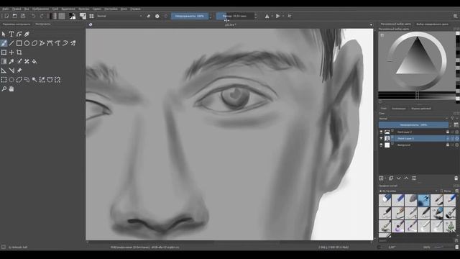The width and height of the screenshot is (460, 259).
Task: Expand the add-layer dropdown arrow
Action: point(385,178)
